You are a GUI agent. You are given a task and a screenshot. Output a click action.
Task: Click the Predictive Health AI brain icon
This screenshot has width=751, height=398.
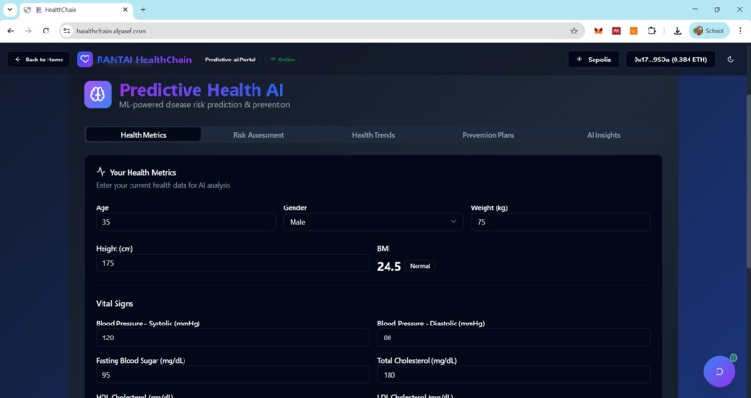[98, 94]
